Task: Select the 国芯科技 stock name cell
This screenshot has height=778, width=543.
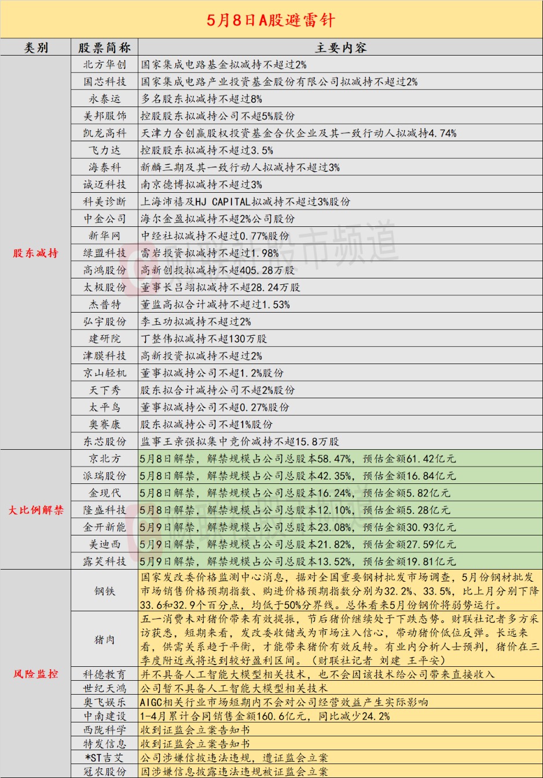Action: (105, 82)
